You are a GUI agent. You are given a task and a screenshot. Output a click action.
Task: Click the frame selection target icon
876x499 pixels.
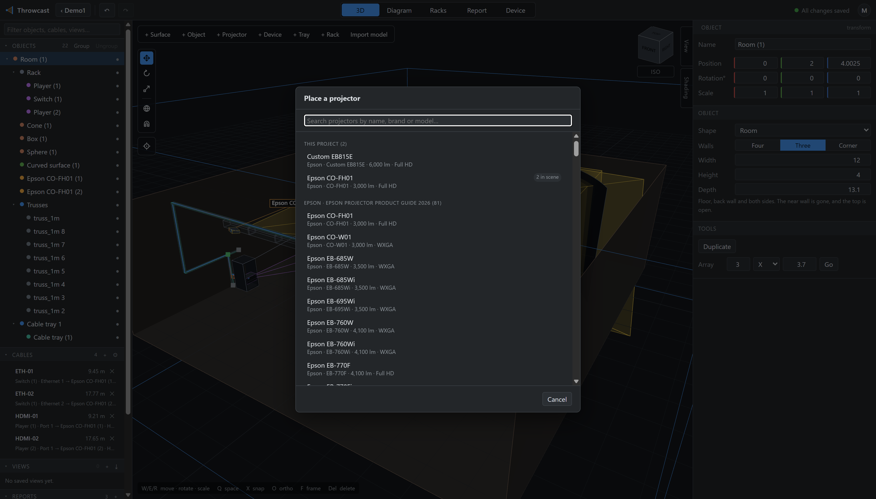coord(146,146)
